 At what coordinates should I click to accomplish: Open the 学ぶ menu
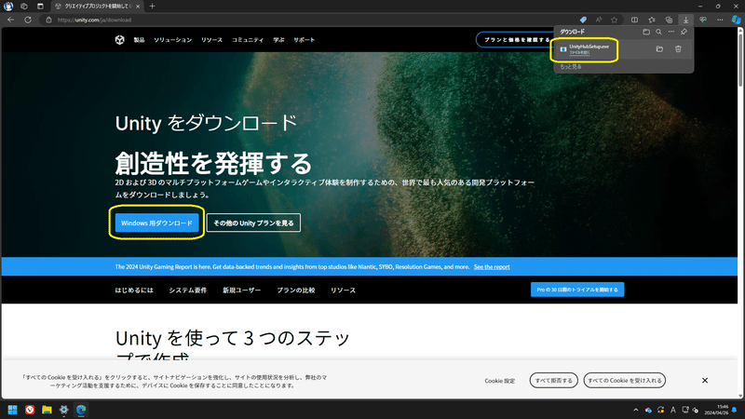coord(278,40)
